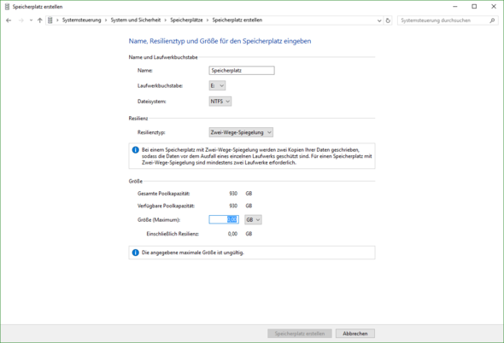This screenshot has height=343, width=504.
Task: Go back with the left arrow
Action: (9, 20)
